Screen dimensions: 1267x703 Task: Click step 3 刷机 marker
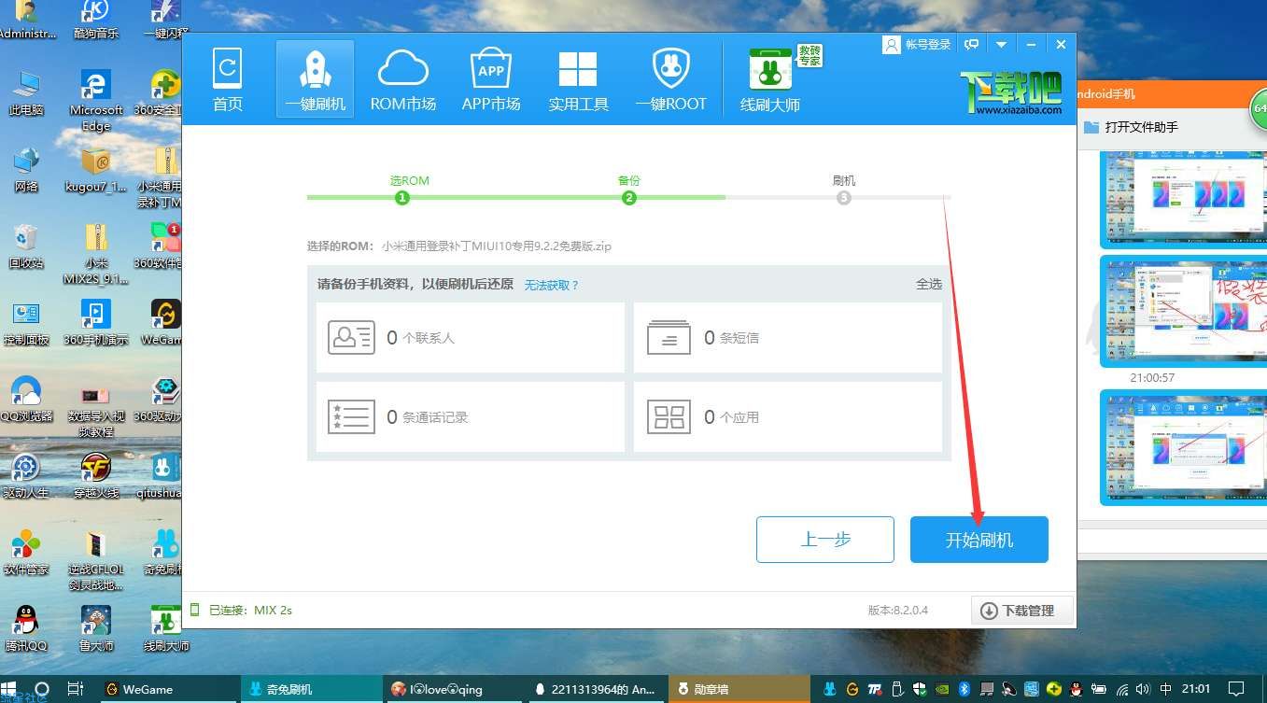844,197
